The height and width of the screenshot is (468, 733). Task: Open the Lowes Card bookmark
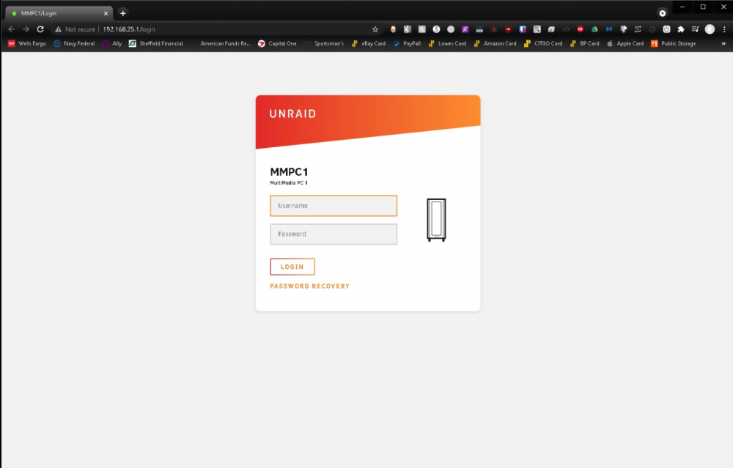tap(447, 43)
